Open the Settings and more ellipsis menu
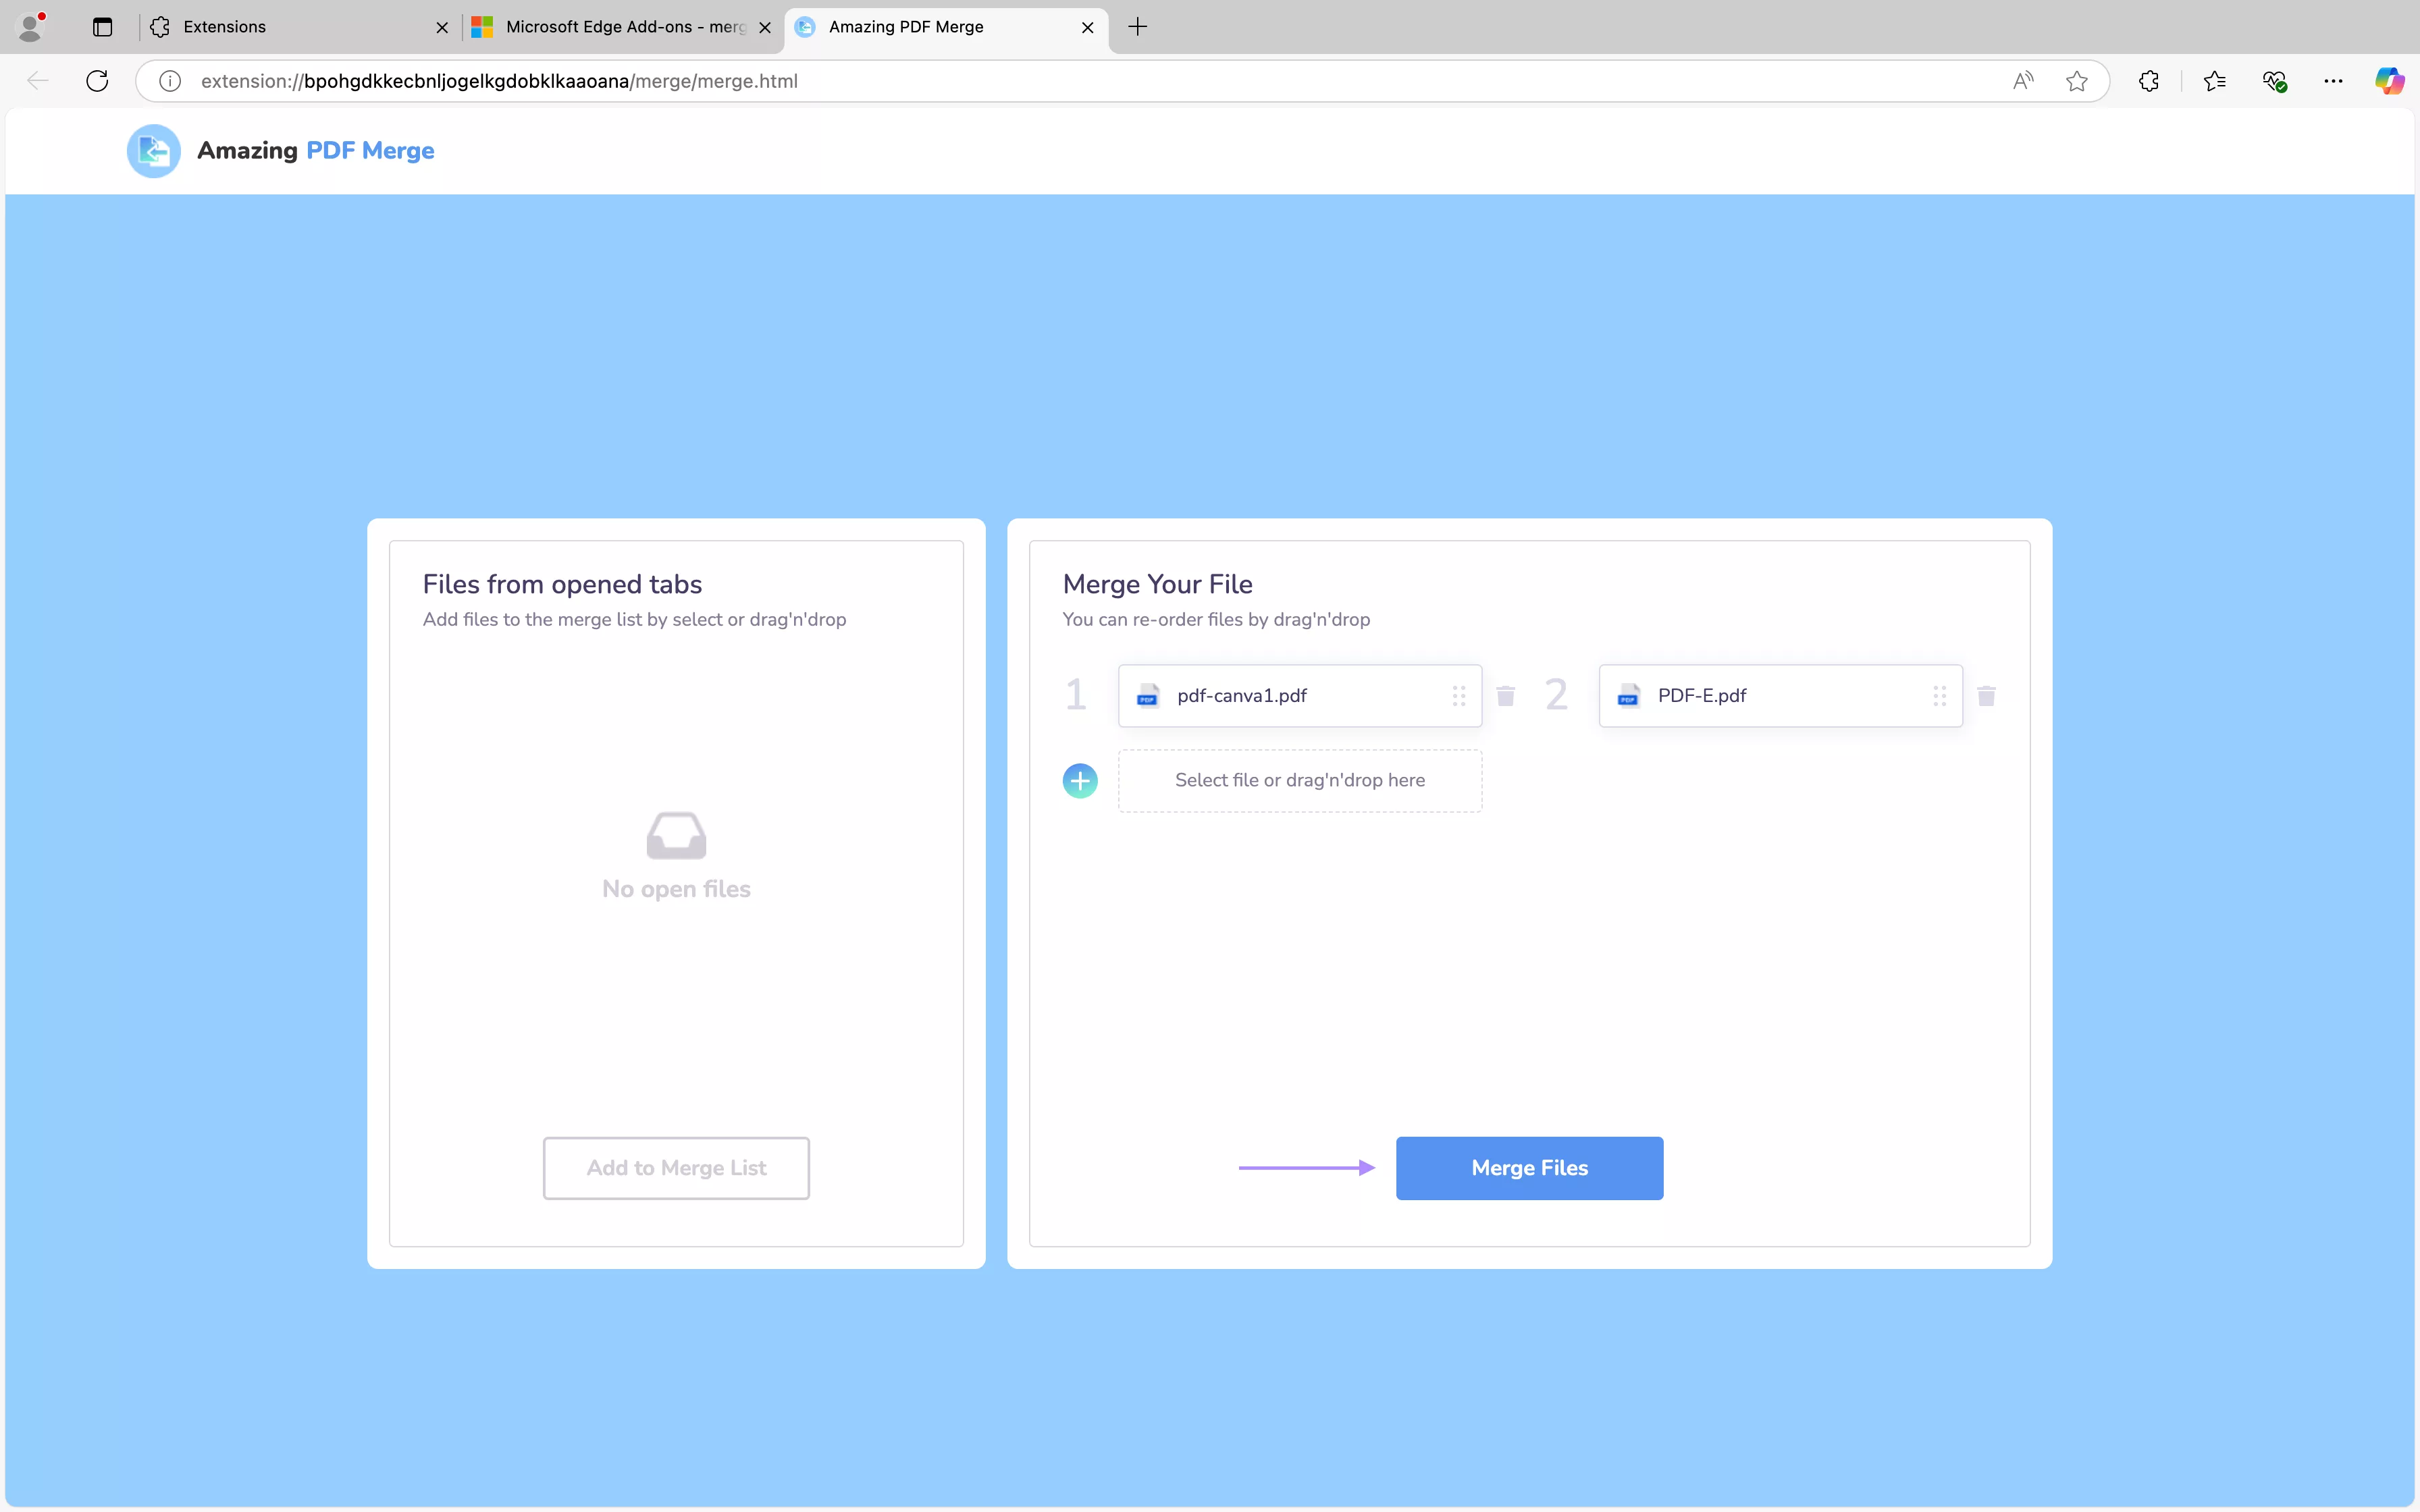The width and height of the screenshot is (2420, 1512). [2333, 81]
